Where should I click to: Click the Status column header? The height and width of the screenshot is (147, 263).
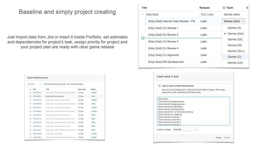click(93, 89)
